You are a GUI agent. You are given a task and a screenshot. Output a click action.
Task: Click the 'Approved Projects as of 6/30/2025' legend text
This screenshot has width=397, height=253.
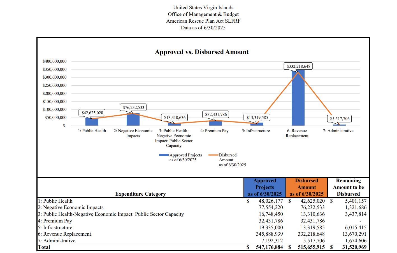[185, 157]
